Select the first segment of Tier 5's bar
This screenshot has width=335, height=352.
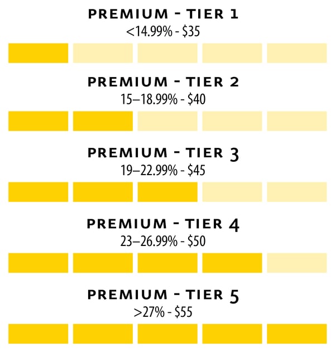tap(39, 334)
